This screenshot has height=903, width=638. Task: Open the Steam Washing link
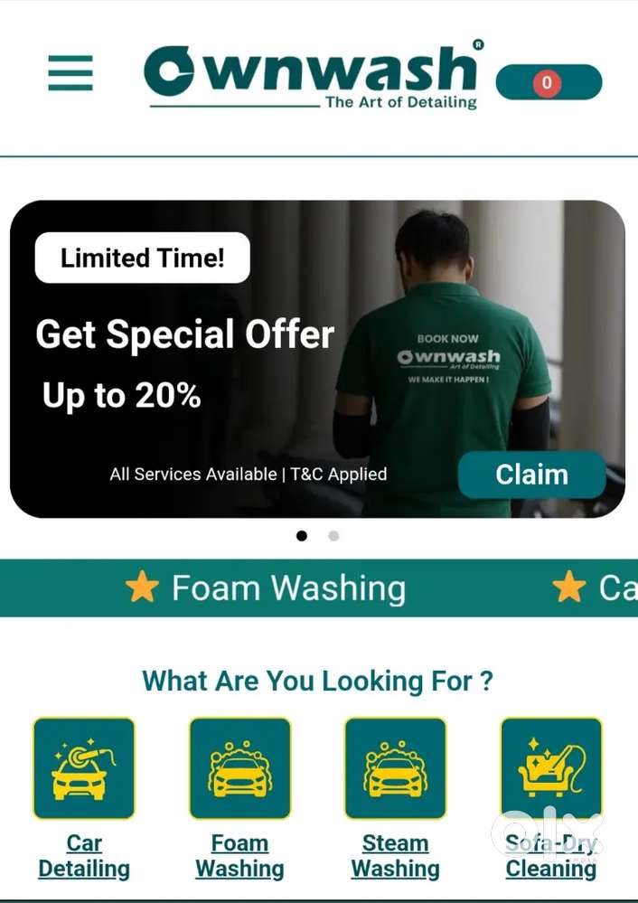click(x=396, y=856)
